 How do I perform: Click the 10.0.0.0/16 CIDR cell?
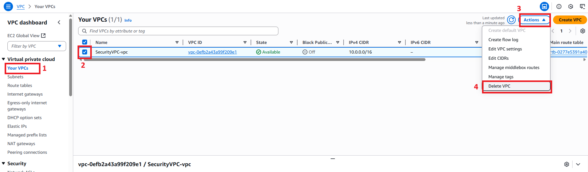[x=360, y=52]
